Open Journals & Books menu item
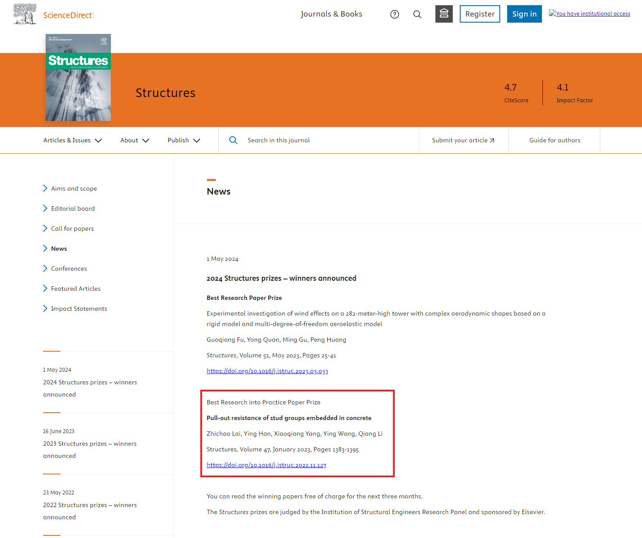Image resolution: width=642 pixels, height=538 pixels. (x=331, y=14)
